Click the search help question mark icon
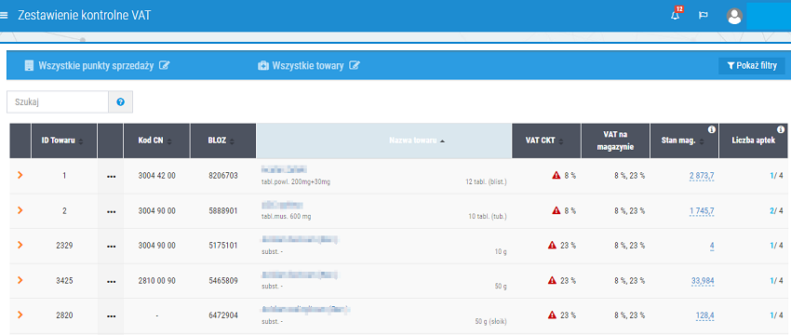Viewport: 791px width, 335px height. pos(121,102)
